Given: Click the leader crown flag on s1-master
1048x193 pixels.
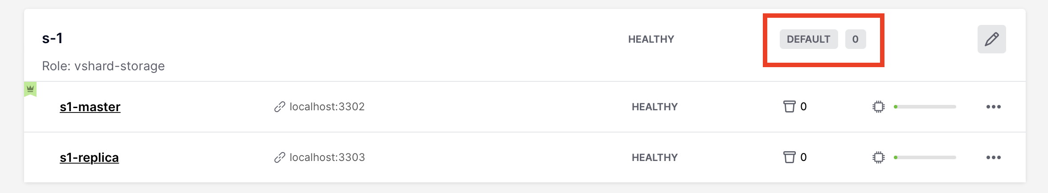Looking at the screenshot, I should (x=30, y=89).
